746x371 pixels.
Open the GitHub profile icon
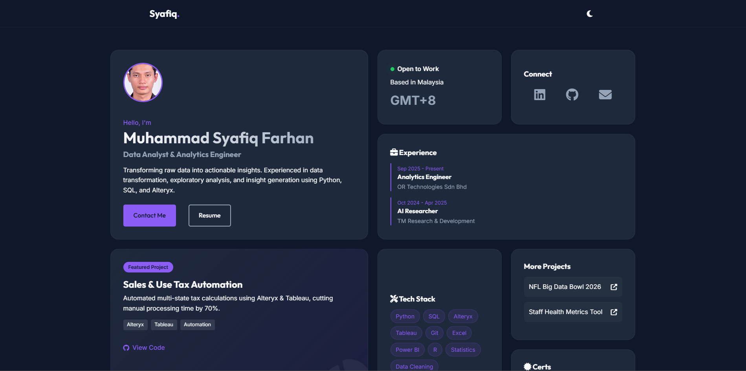pyautogui.click(x=572, y=95)
